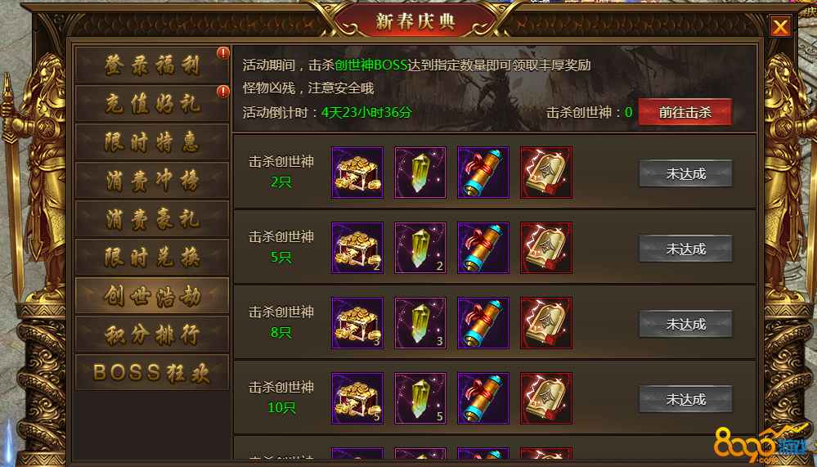
Task: Select yellow crystal reward in 5只 row
Action: 420,248
